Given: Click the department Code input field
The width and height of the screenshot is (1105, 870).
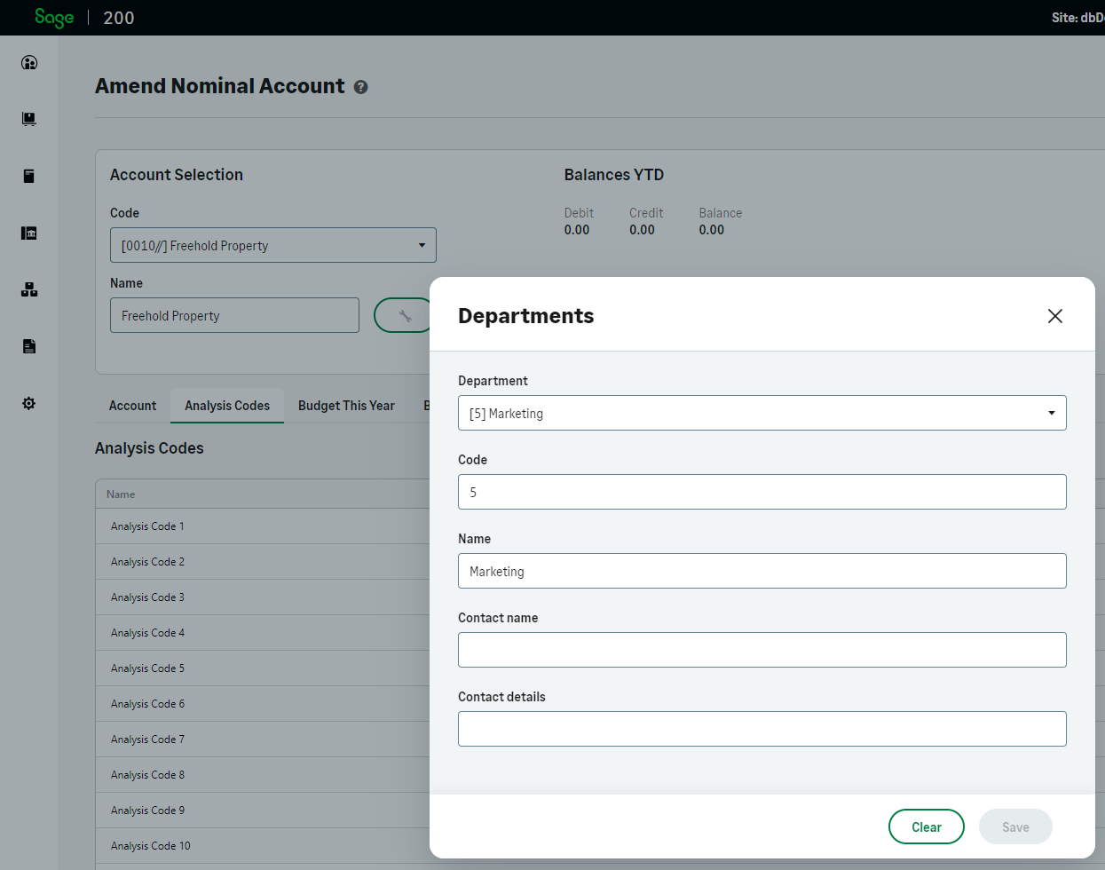Looking at the screenshot, I should pyautogui.click(x=762, y=492).
